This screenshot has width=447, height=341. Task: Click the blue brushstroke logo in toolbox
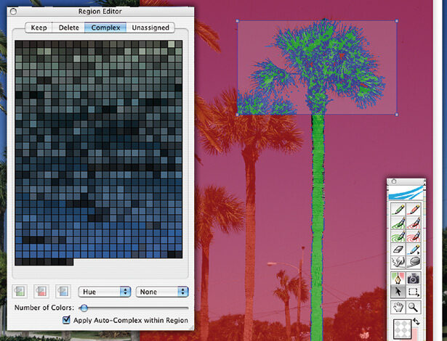[406, 192]
